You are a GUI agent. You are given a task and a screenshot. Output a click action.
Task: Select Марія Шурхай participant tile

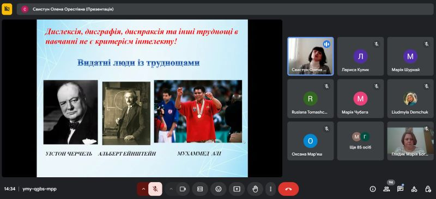click(x=410, y=56)
